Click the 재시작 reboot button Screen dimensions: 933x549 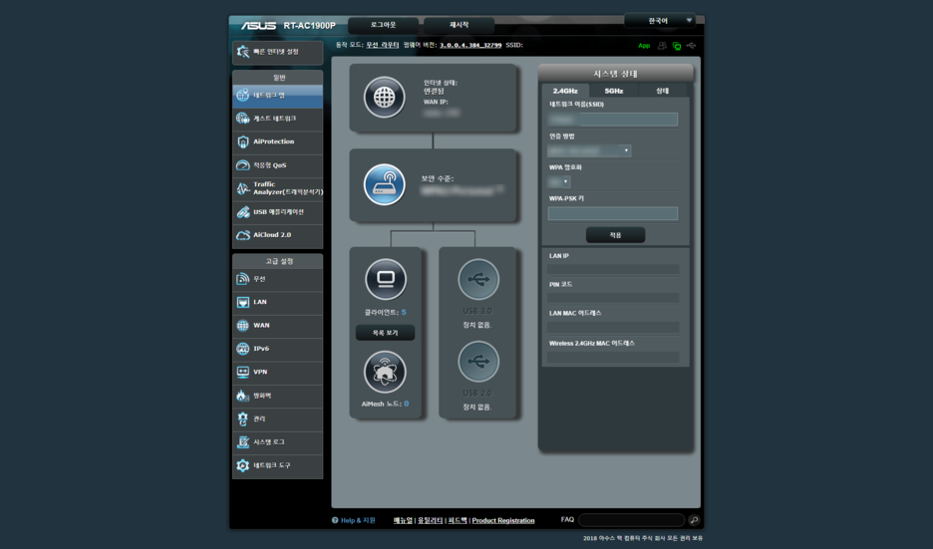[x=459, y=25]
